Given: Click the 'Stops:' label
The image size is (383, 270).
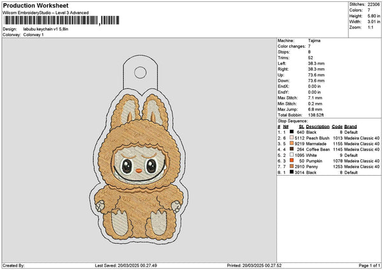Looking at the screenshot, I should (284, 52).
